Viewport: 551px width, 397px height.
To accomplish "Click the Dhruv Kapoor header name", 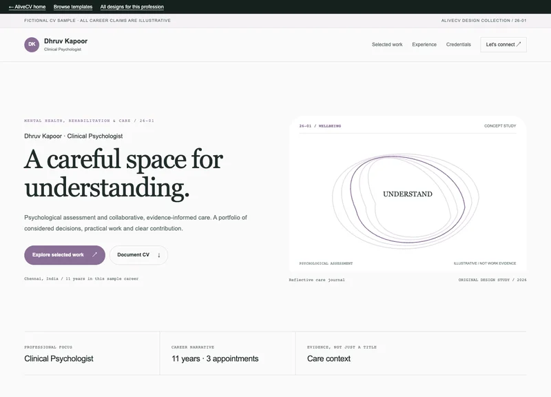I will [65, 41].
